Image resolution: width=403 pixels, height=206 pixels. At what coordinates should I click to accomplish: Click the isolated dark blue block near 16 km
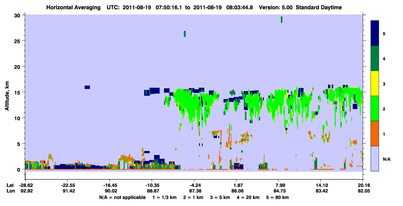point(87,87)
